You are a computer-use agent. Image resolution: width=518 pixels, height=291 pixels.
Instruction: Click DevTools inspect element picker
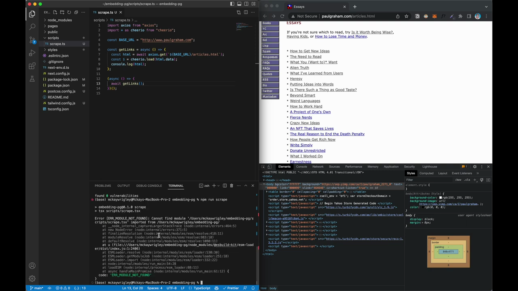coord(263,167)
